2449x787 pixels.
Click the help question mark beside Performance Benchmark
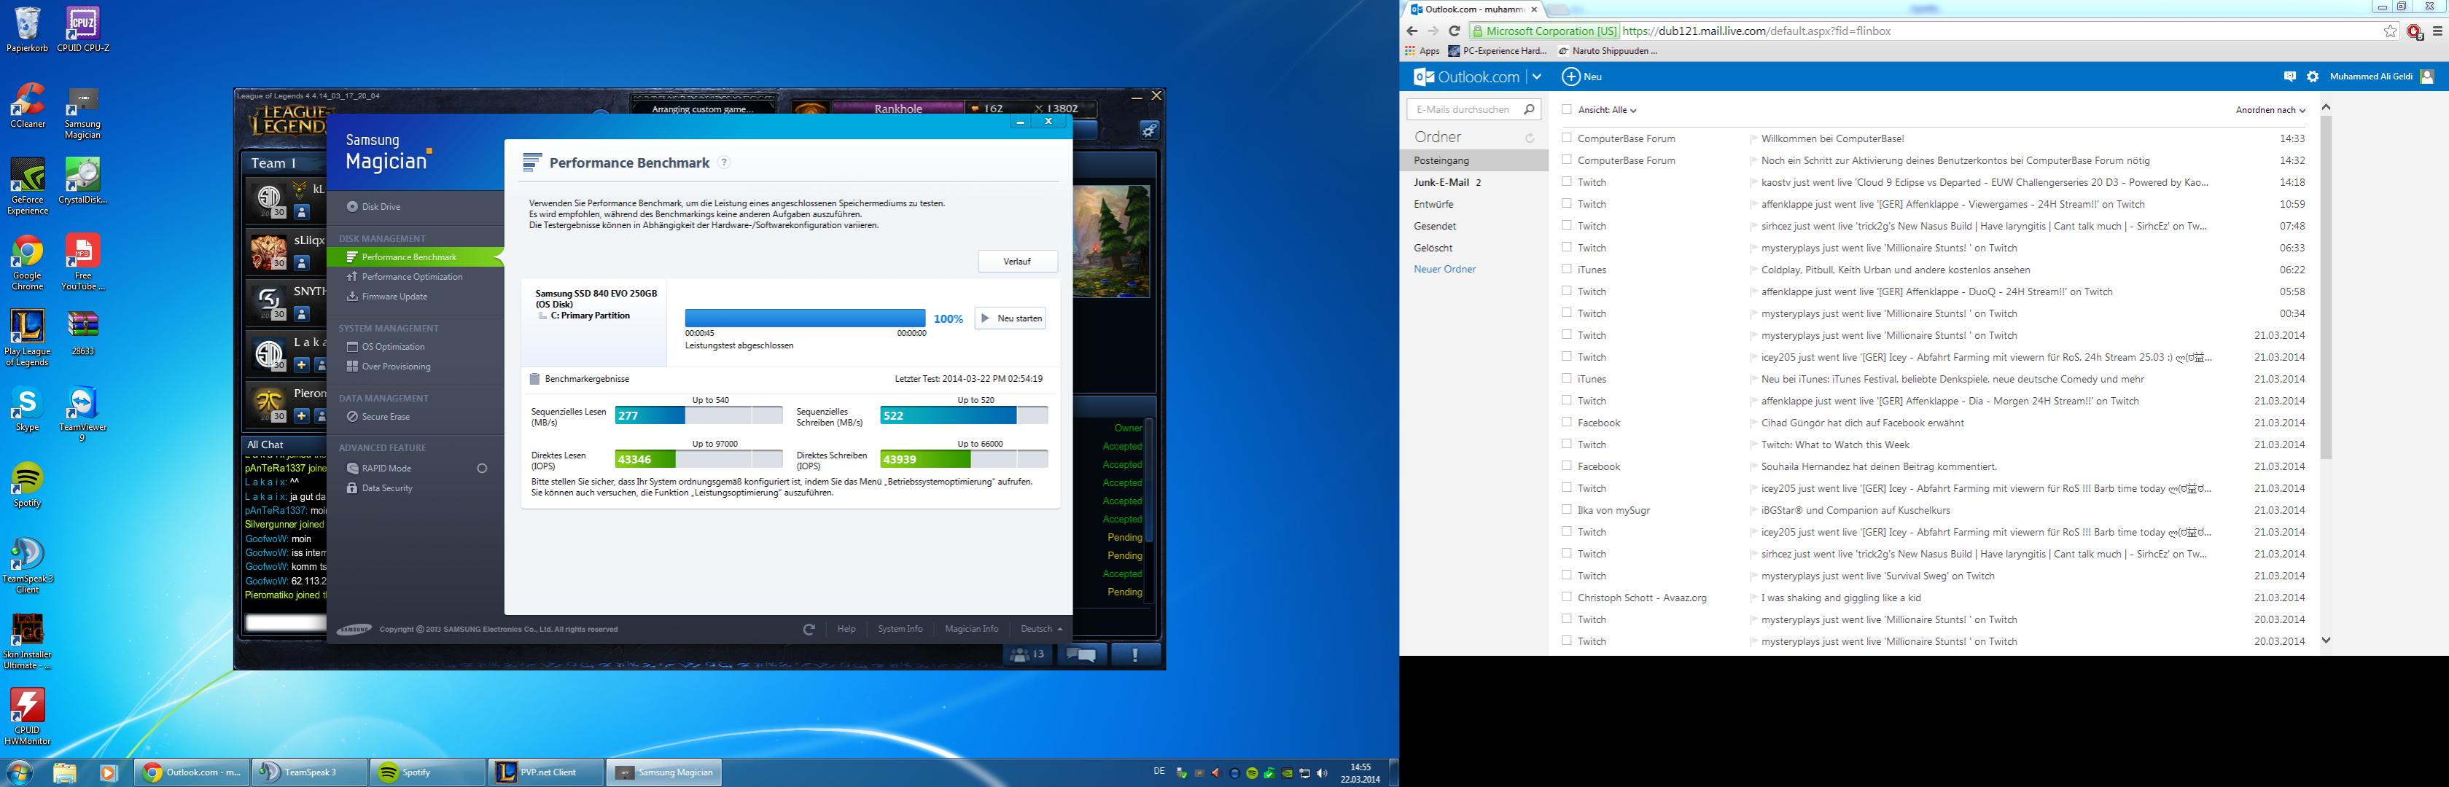point(723,163)
